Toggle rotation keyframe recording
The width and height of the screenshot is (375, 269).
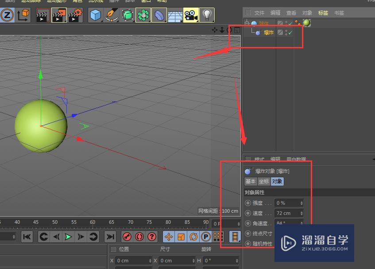[x=193, y=237]
